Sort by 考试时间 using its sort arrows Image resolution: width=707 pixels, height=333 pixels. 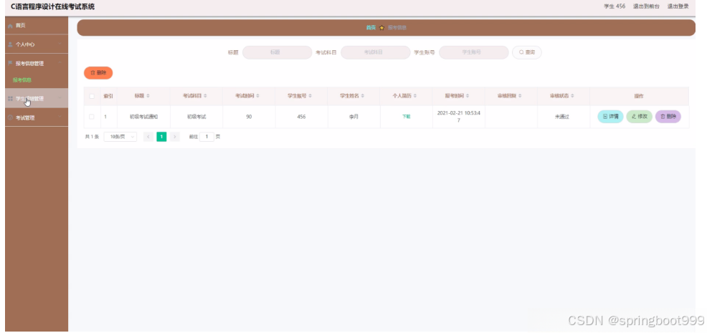[258, 97]
